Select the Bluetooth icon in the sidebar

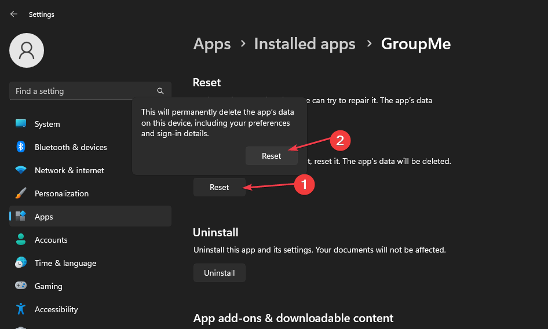tap(21, 147)
